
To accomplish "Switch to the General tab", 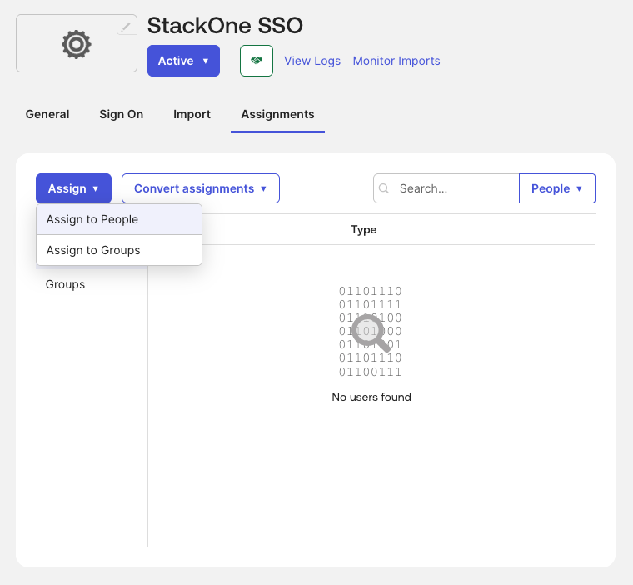I will [47, 114].
